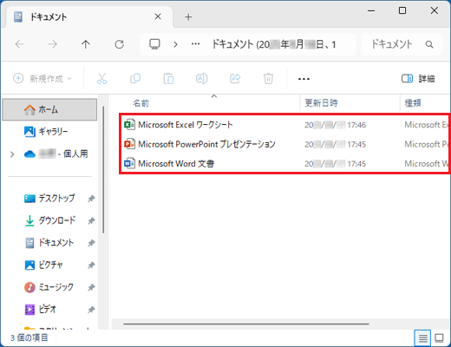Click the 17:46 modified time of Excel file
Viewport: 451px width, 347px height.
pyautogui.click(x=356, y=125)
